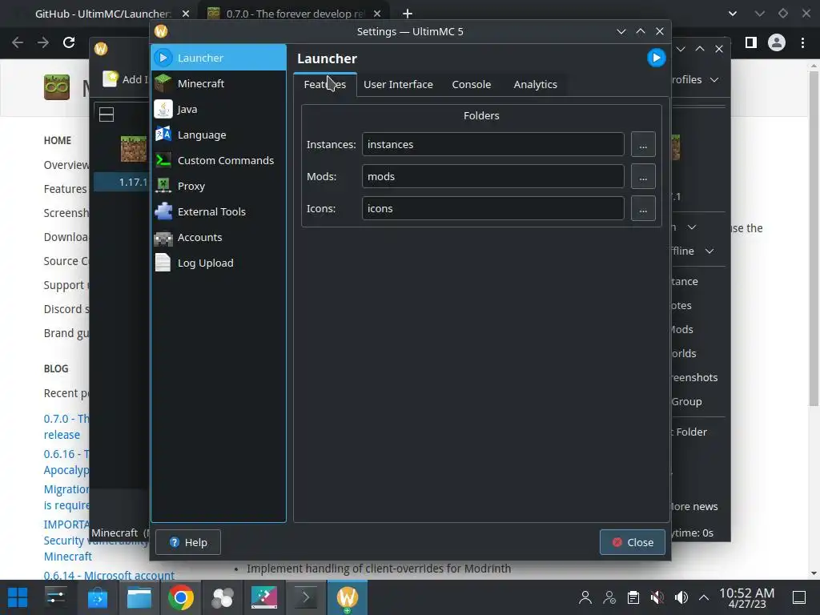Screen dimensions: 820x615
Task: Open the Accounts settings page
Action: 219,237
